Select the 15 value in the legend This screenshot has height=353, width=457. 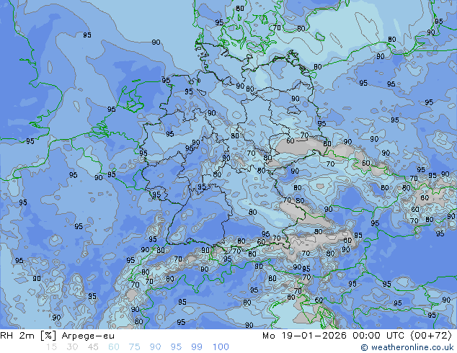51,347
